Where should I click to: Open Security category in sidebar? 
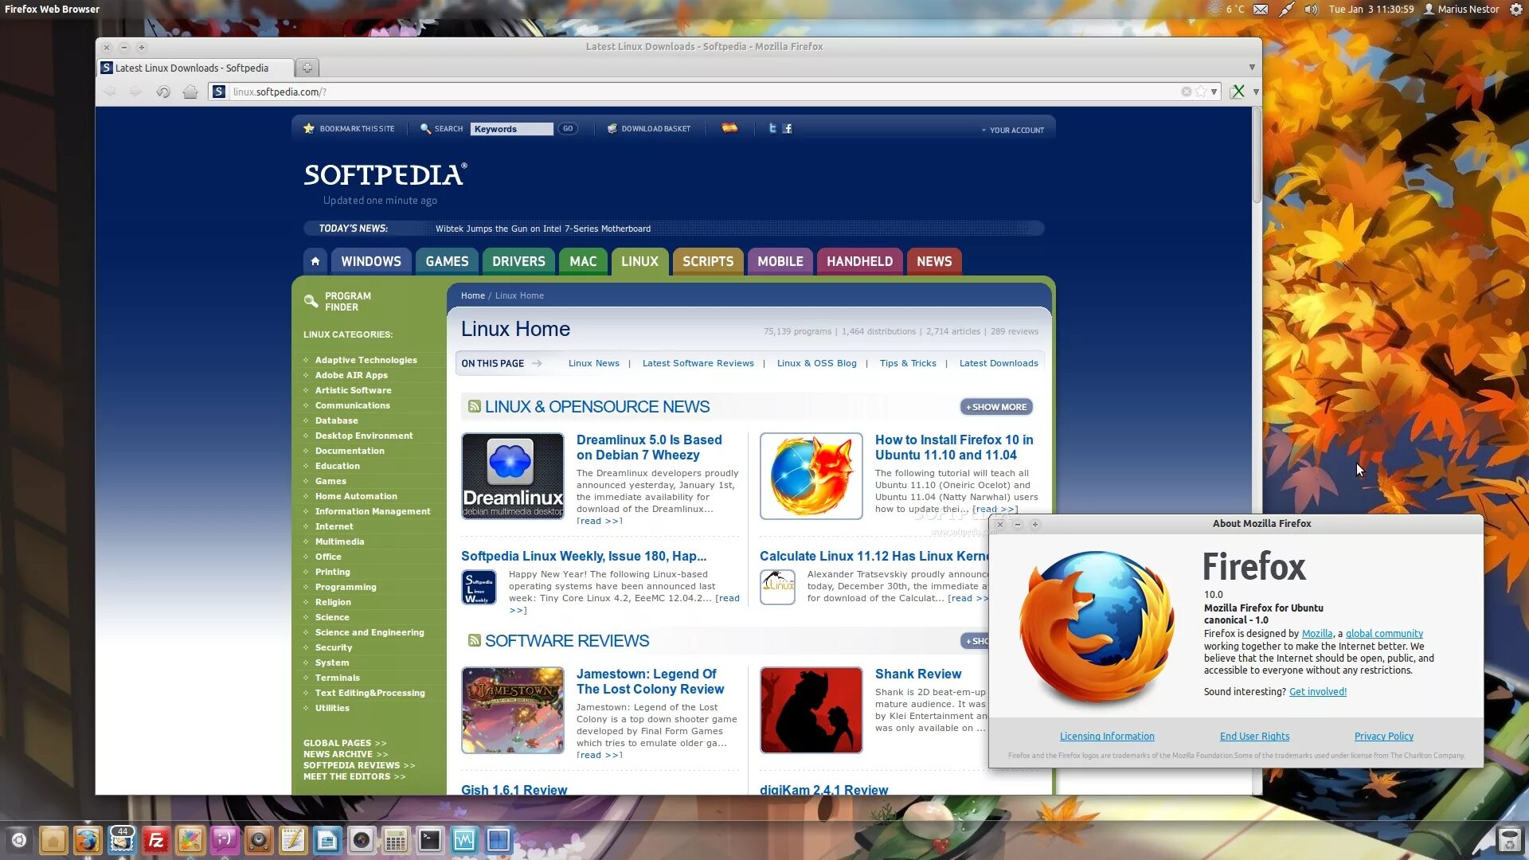coord(333,647)
